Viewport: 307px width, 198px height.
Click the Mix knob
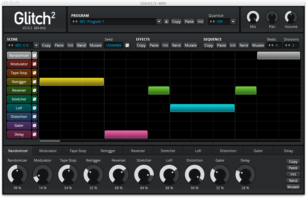(253, 17)
